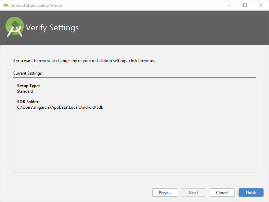The height and width of the screenshot is (202, 269).
Task: Click the SDK path C:\Users\migarcia\AppData\Local\Android\Sdk
Action: click(x=60, y=107)
